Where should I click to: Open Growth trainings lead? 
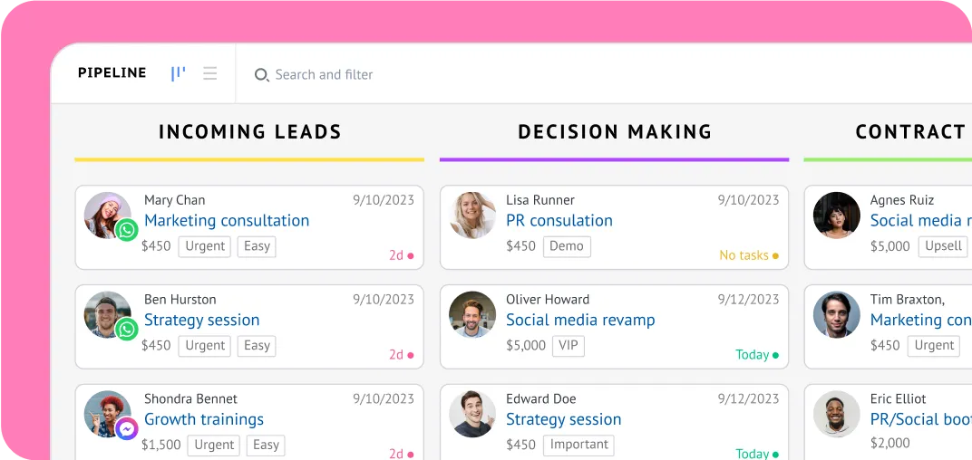coord(204,419)
